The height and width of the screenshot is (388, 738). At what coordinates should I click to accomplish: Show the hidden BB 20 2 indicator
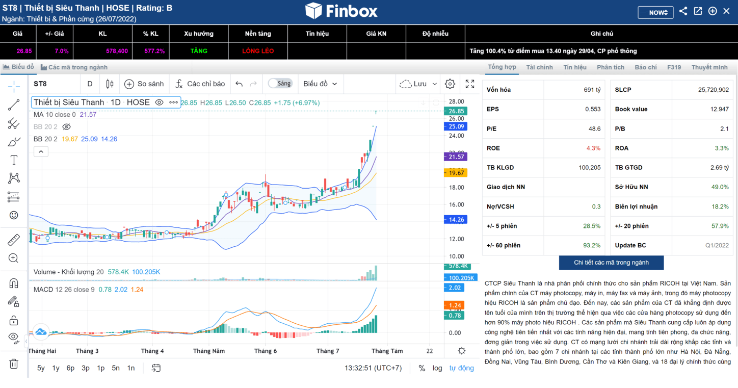[x=66, y=127]
